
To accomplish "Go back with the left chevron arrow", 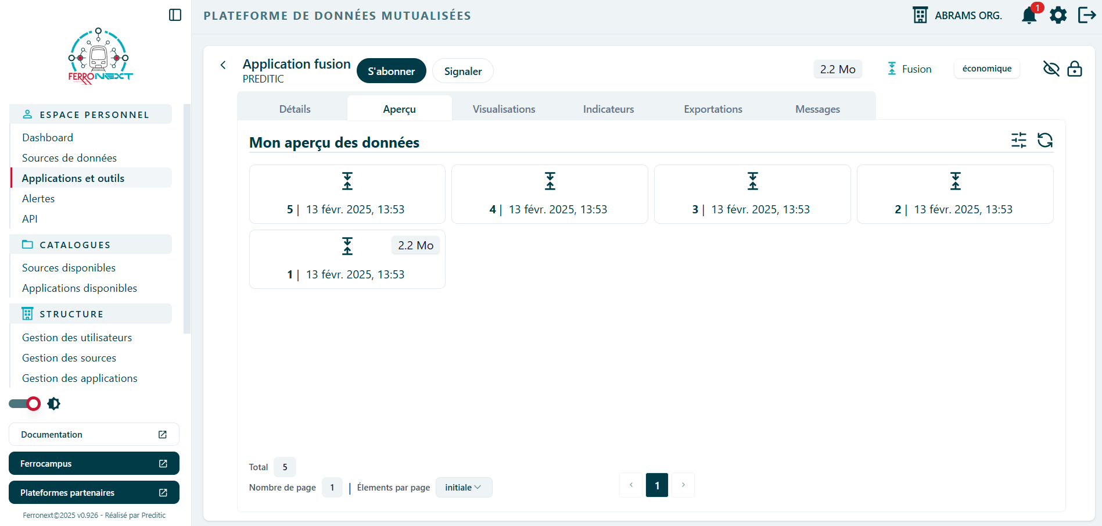I will point(223,65).
